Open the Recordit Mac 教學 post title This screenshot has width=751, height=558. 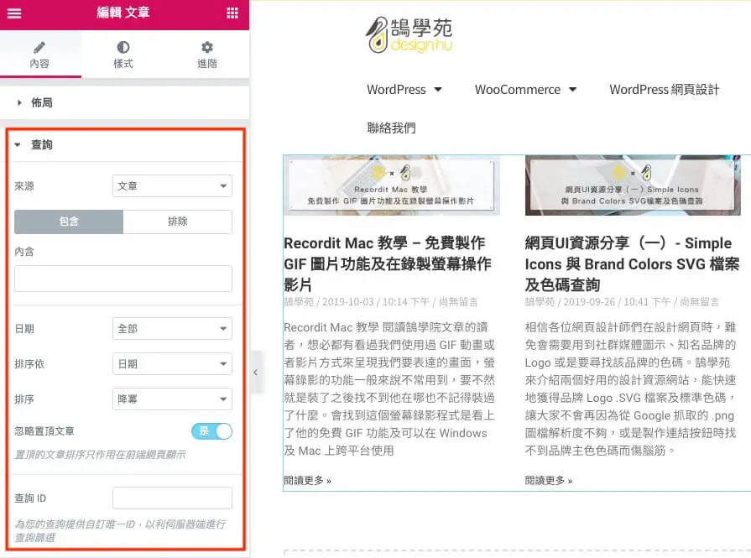(x=388, y=263)
